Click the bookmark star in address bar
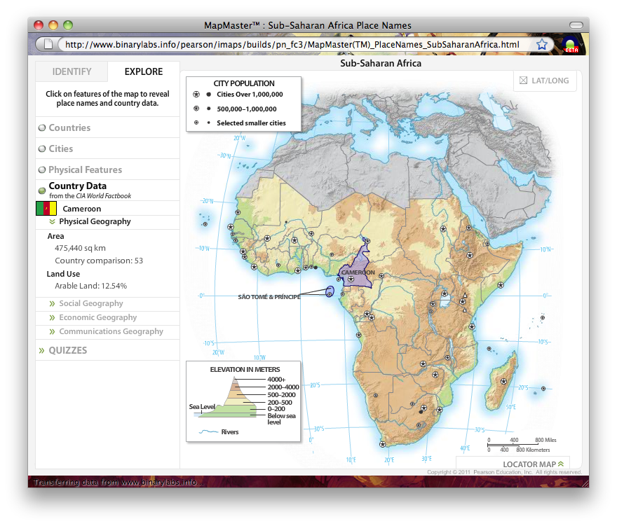The width and height of the screenshot is (617, 526). [x=542, y=45]
